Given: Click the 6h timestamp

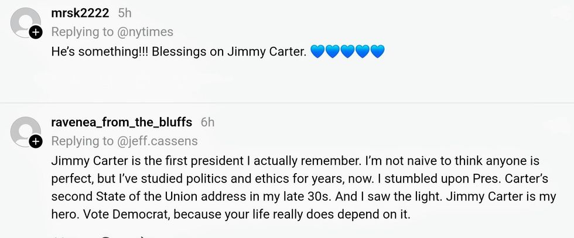Looking at the screenshot, I should click(x=207, y=122).
